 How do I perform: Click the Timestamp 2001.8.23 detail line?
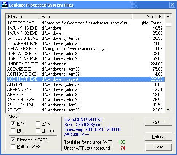(93, 129)
